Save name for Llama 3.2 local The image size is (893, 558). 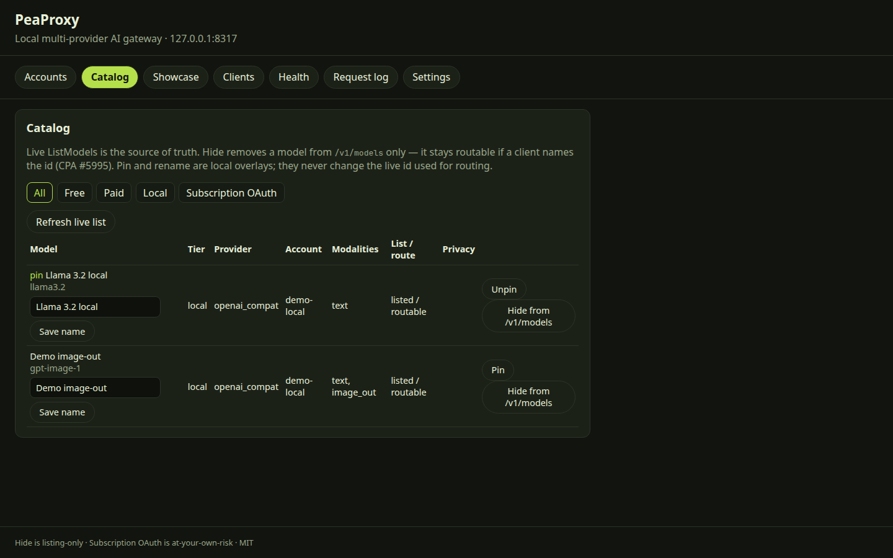point(62,332)
